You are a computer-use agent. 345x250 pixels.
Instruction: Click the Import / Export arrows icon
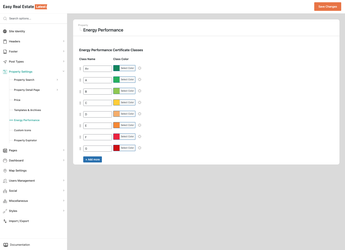click(5, 221)
